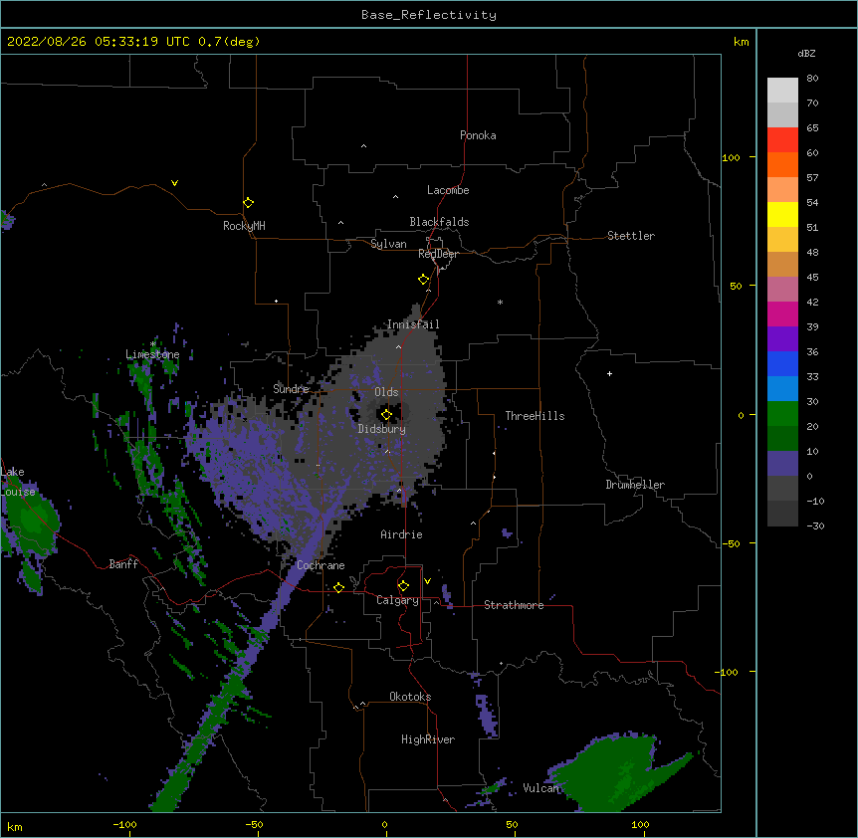The image size is (858, 838).
Task: Click the dBZ legend heading
Action: click(x=806, y=54)
